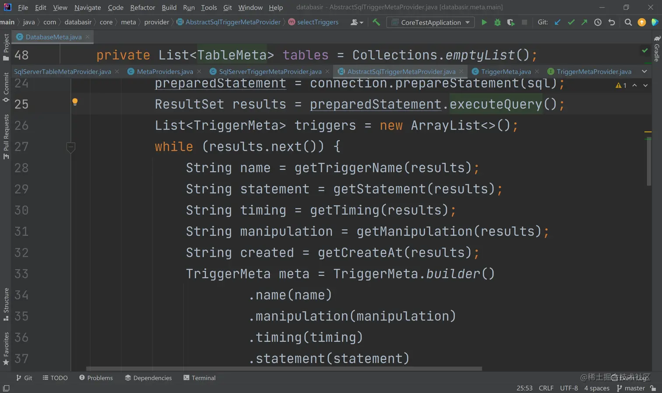Open the colorful JetBrains icon in toolbar
This screenshot has width=662, height=393.
(x=655, y=22)
